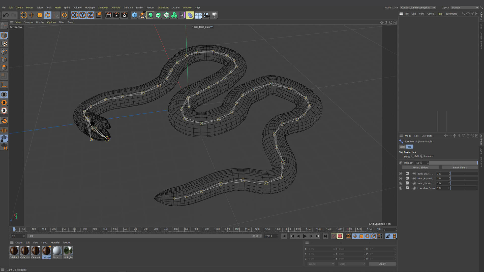The height and width of the screenshot is (272, 484).
Task: Toggle X axis lock
Action: [74, 15]
